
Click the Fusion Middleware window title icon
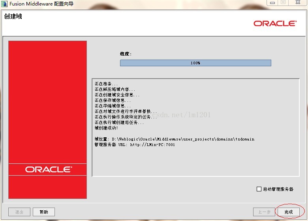tap(4, 4)
